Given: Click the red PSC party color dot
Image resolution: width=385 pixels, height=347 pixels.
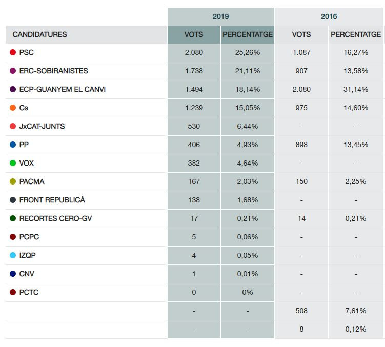Looking at the screenshot, I should (x=13, y=52).
